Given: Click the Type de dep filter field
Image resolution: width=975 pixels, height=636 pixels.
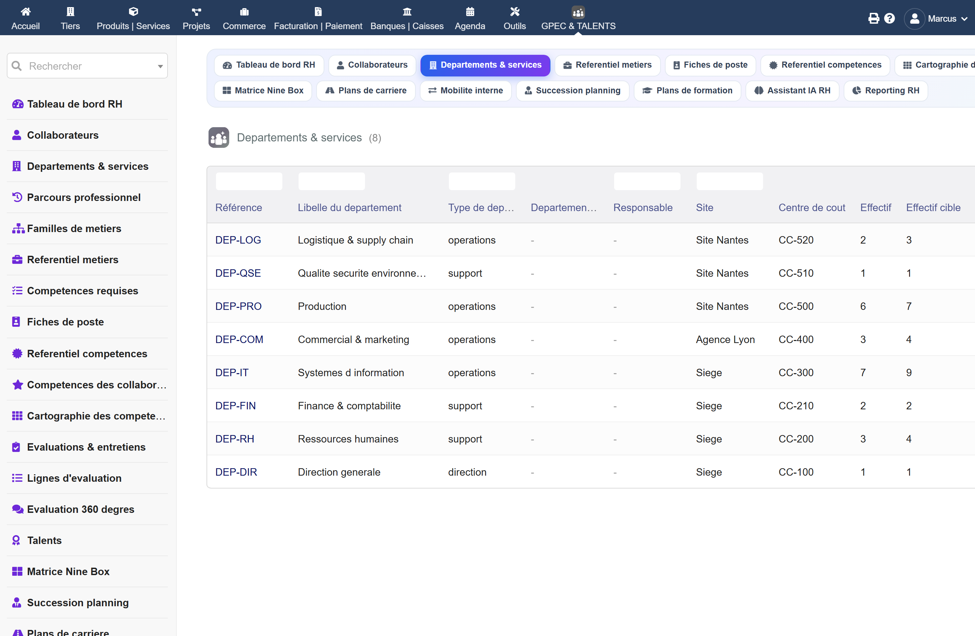Looking at the screenshot, I should [x=482, y=181].
